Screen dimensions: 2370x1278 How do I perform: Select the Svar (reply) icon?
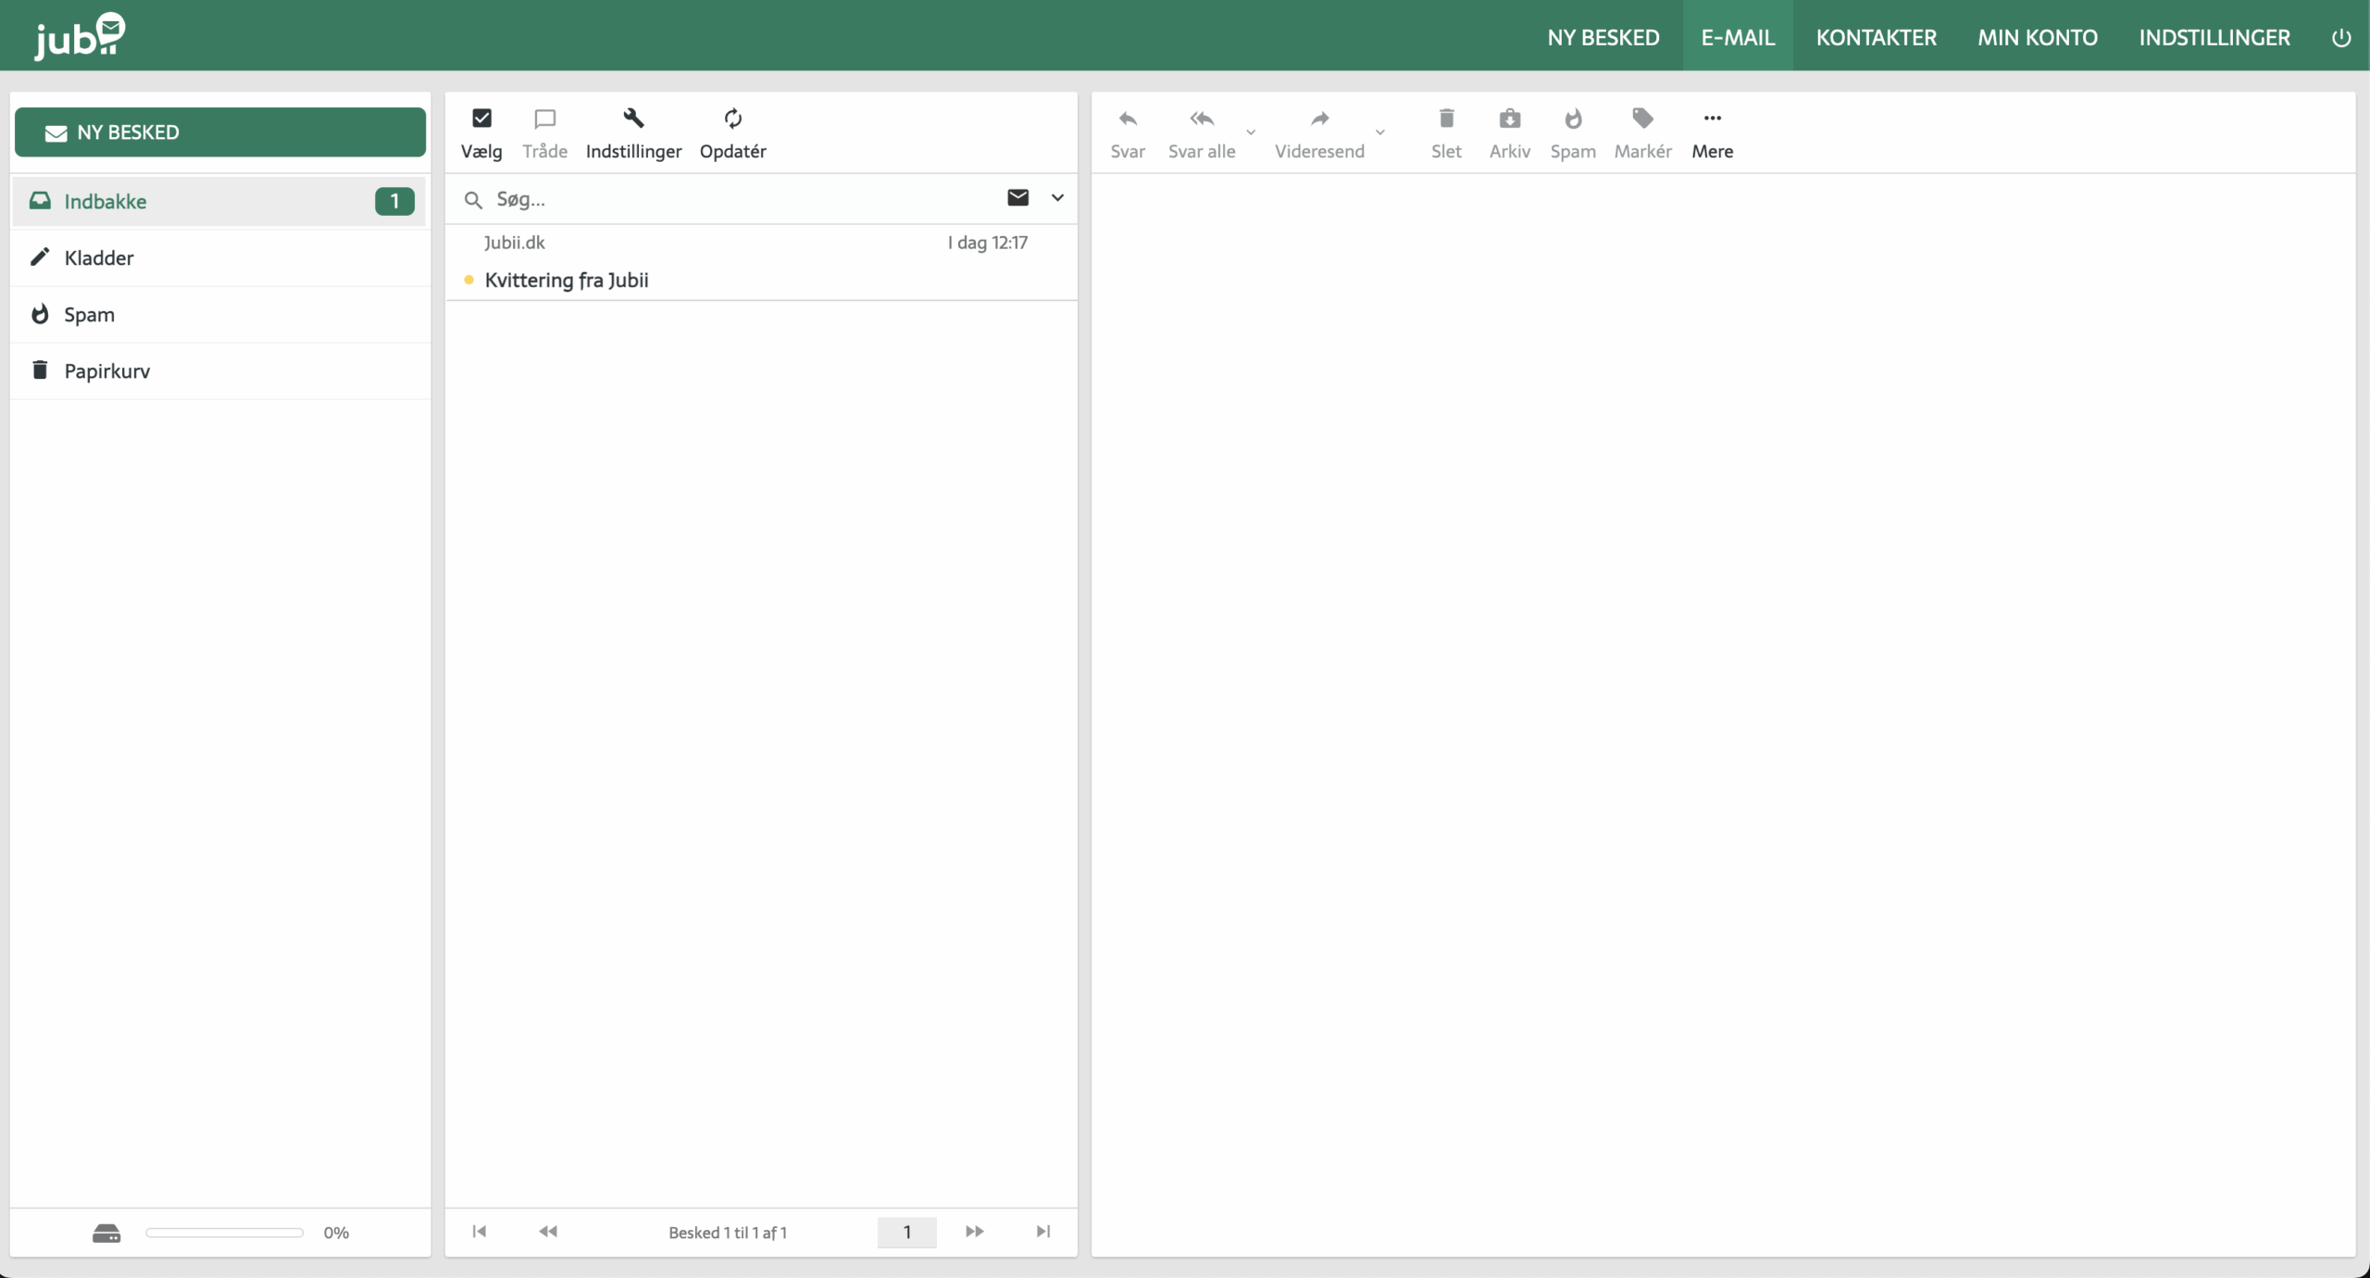pyautogui.click(x=1127, y=119)
